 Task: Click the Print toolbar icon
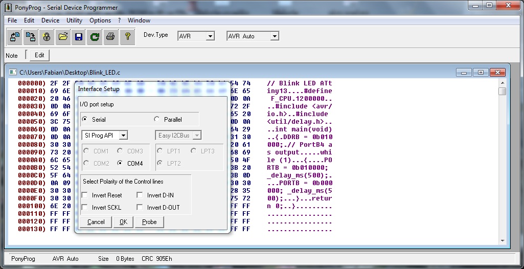[x=110, y=36]
